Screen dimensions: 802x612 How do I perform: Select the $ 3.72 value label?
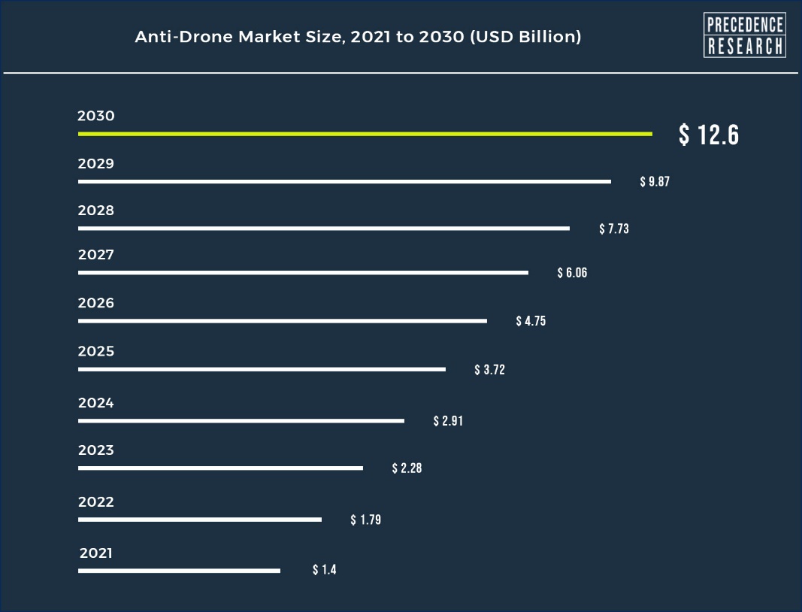[489, 370]
